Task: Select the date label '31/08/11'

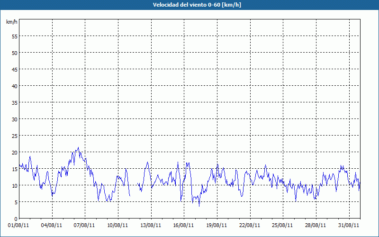Action: [349, 226]
